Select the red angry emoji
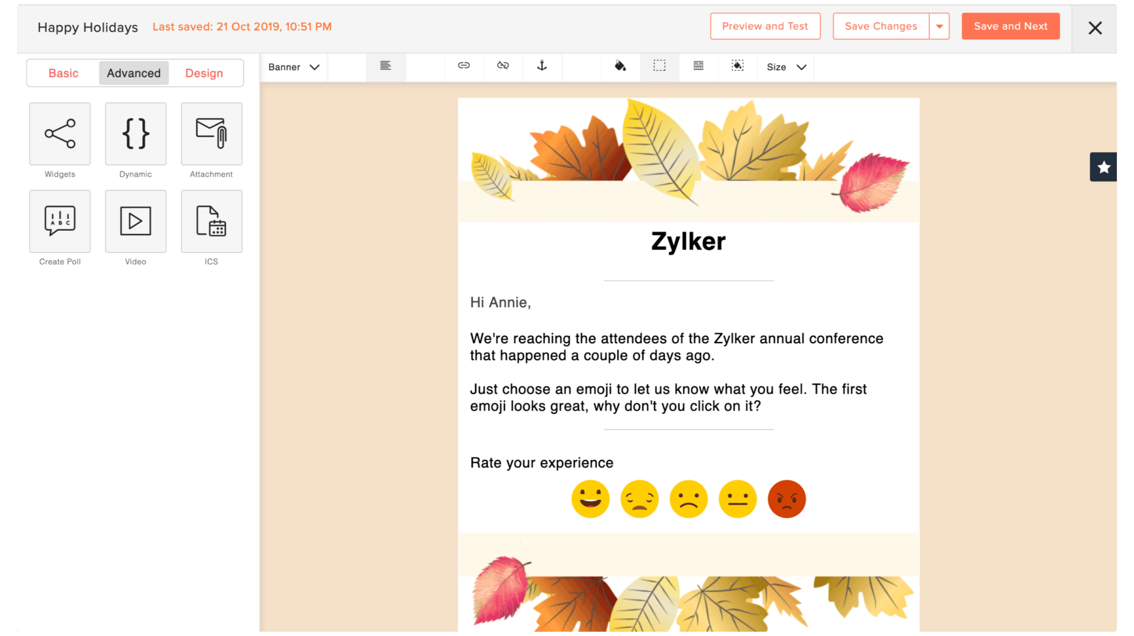 point(787,499)
